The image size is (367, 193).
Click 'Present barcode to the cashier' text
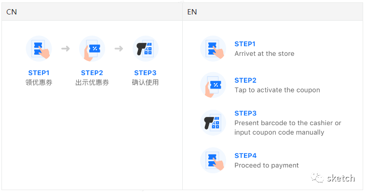click(x=287, y=123)
